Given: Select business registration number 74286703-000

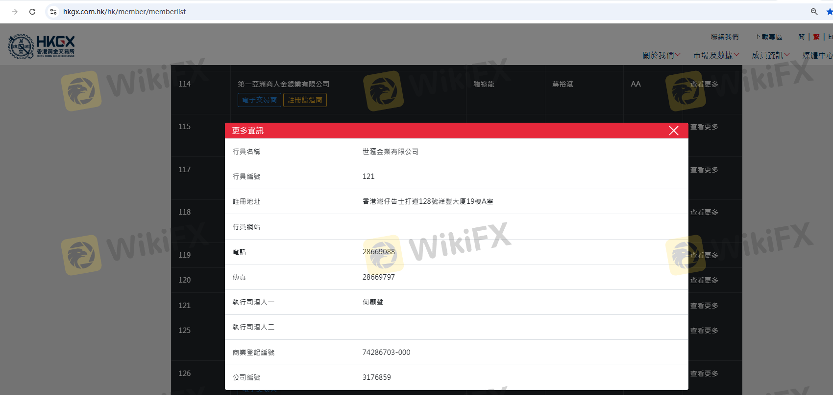Looking at the screenshot, I should coord(387,352).
